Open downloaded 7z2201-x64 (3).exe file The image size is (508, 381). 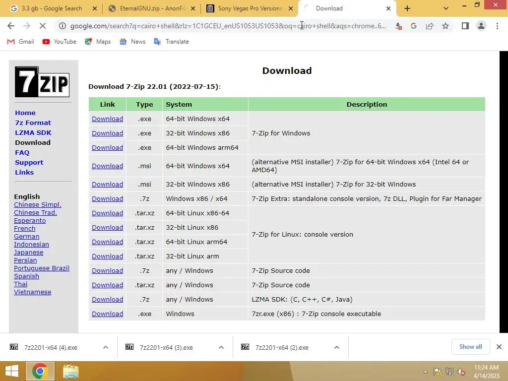pos(166,347)
